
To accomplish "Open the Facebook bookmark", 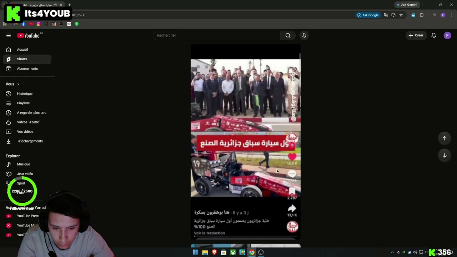I will click(23, 24).
